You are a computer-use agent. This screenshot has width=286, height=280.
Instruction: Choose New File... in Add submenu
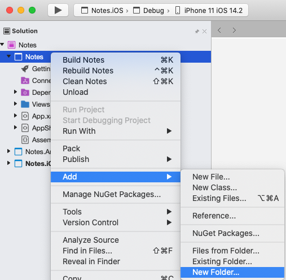pyautogui.click(x=232, y=177)
